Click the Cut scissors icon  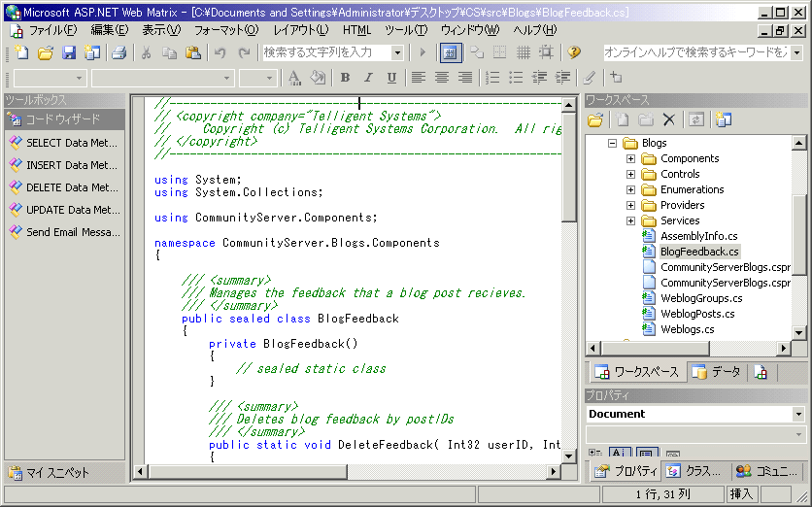click(146, 52)
